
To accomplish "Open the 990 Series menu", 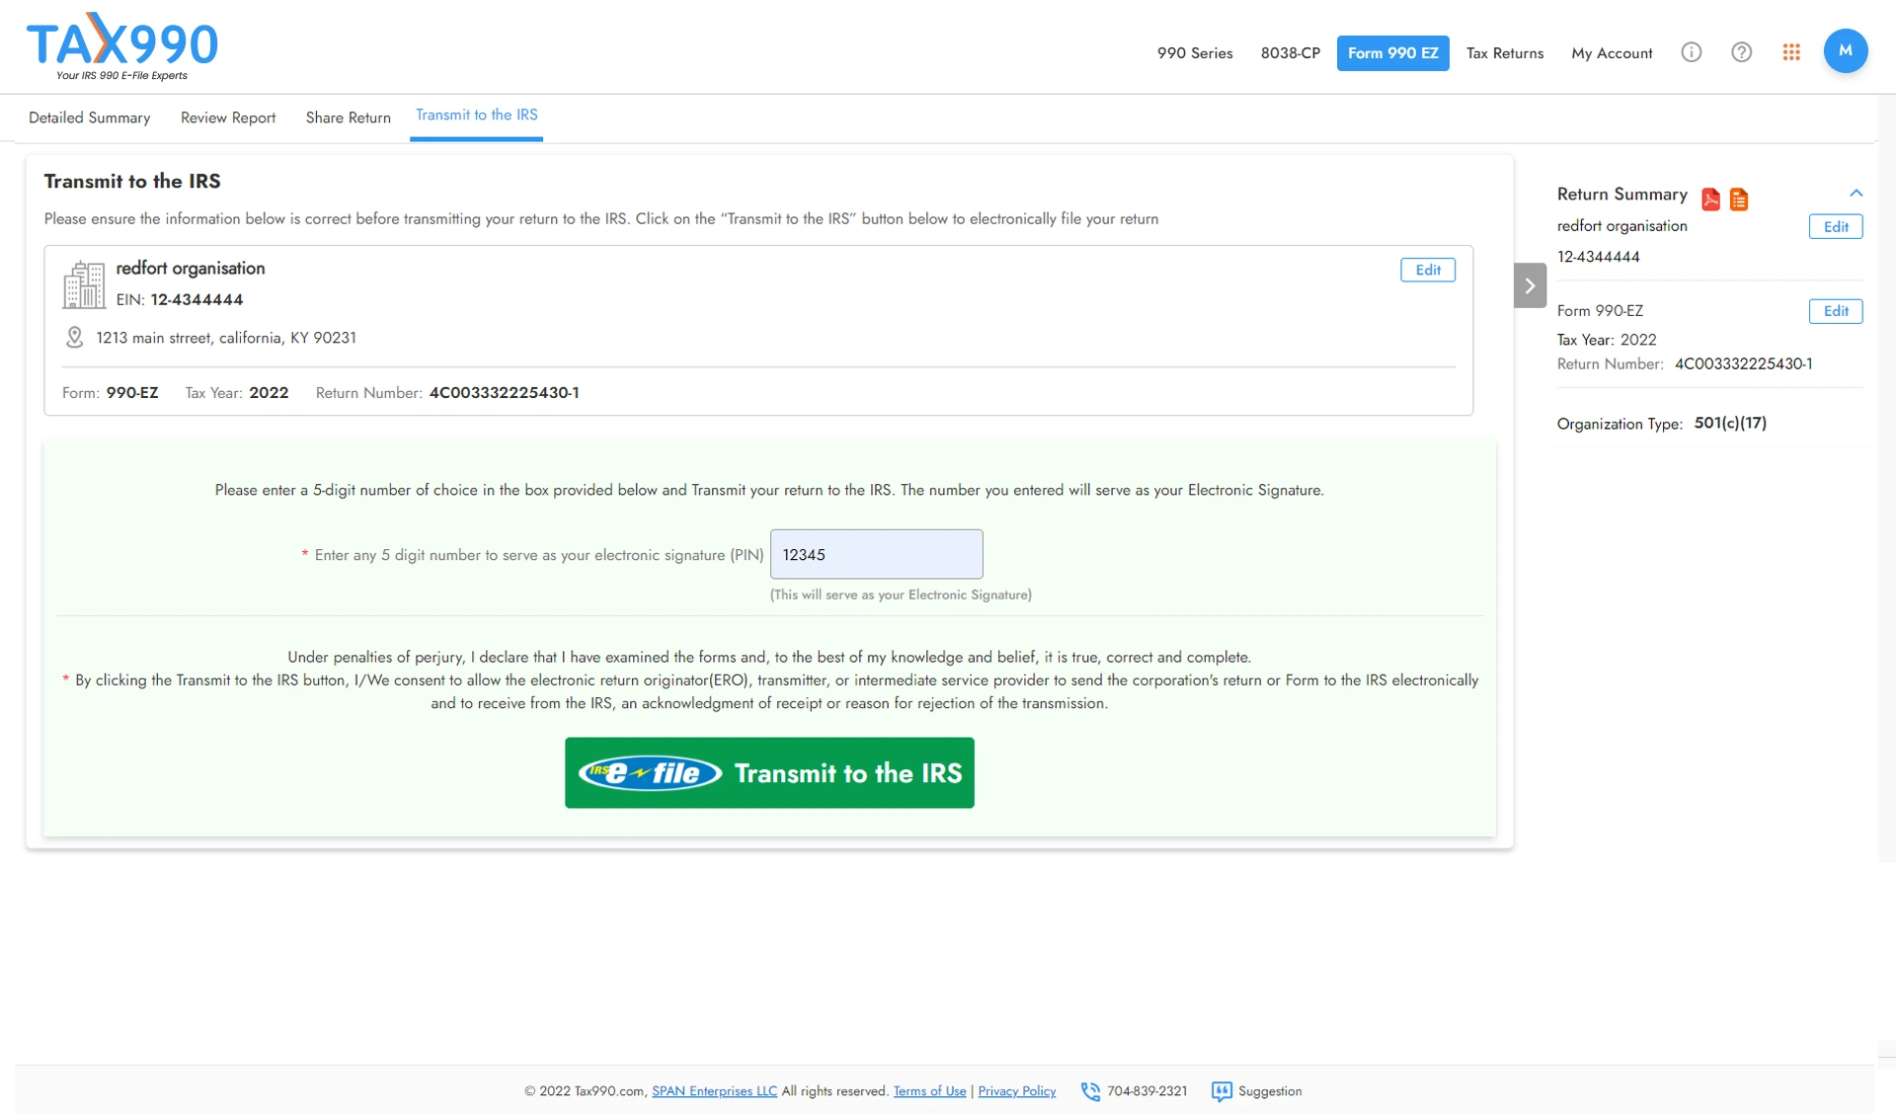I will coord(1195,53).
